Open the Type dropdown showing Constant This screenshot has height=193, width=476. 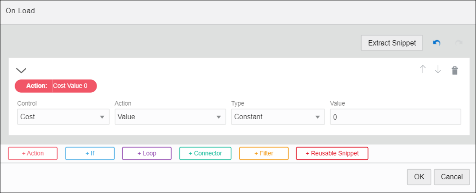[277, 117]
